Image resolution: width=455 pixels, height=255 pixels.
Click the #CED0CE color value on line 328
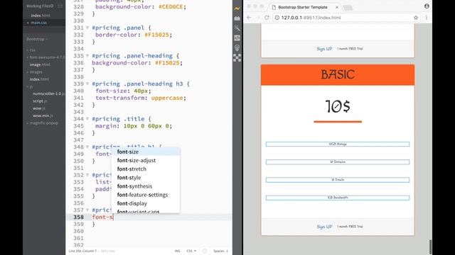[x=171, y=6]
